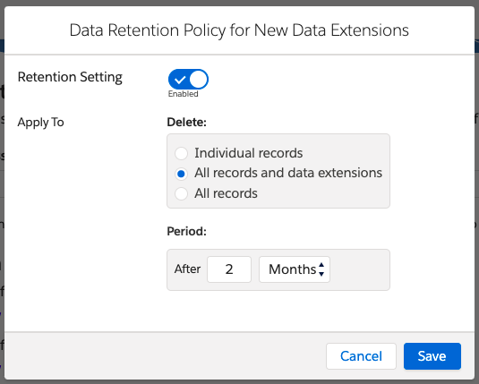Toggle the Retention Setting switch off
This screenshot has height=384, width=479.
(x=188, y=79)
